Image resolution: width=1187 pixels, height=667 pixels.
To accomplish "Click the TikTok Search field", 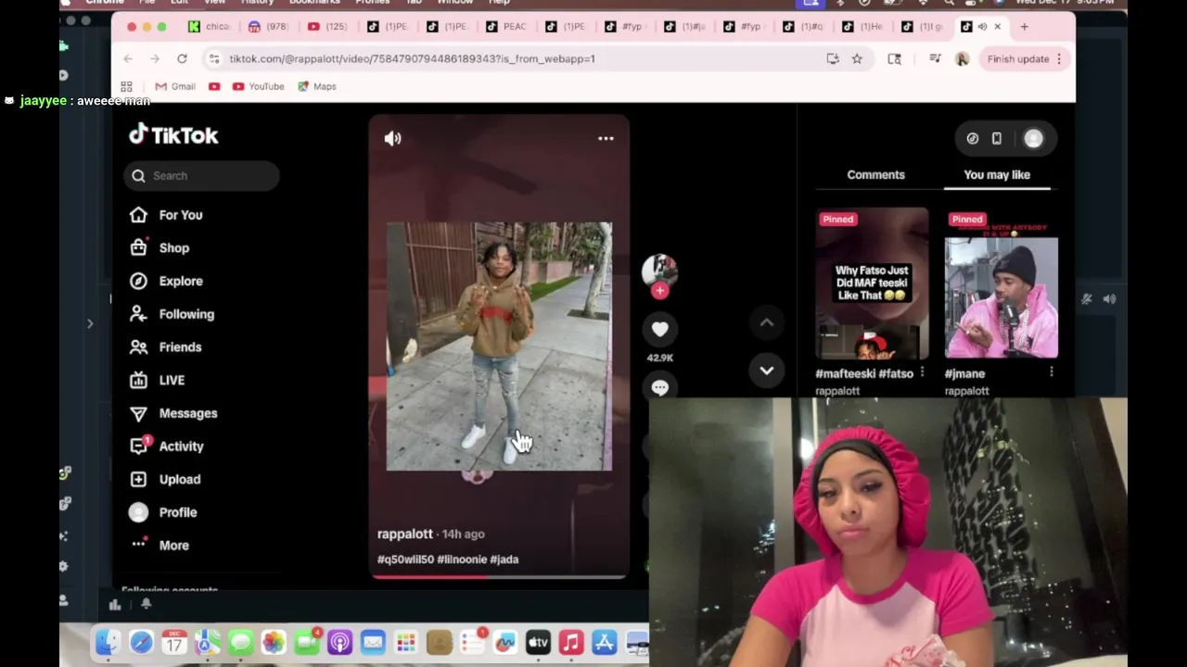I will pos(201,176).
